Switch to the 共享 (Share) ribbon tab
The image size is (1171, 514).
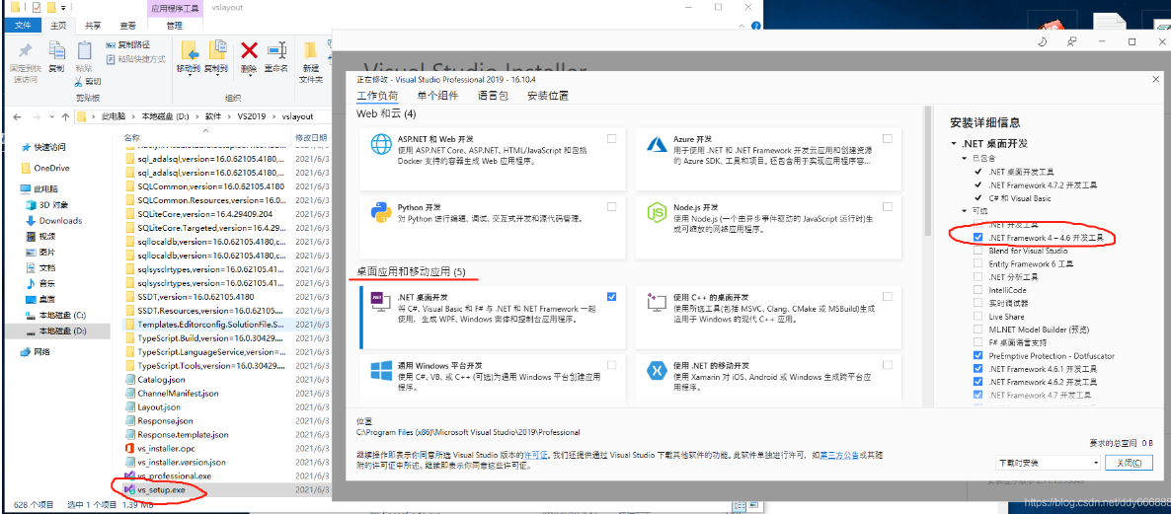(94, 26)
